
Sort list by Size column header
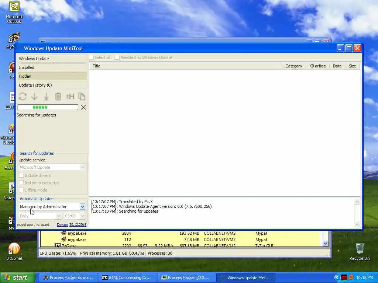352,66
